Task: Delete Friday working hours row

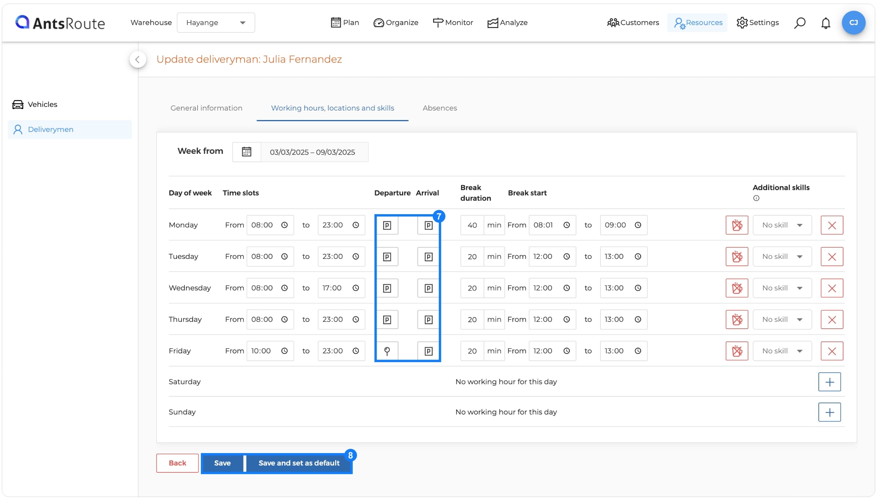Action: click(x=832, y=351)
